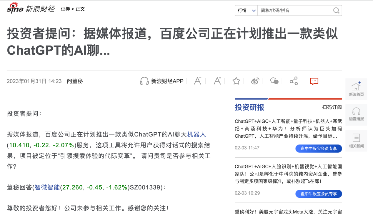Click article date 2023年01月31日 14:23
373x215 pixels.
point(34,81)
